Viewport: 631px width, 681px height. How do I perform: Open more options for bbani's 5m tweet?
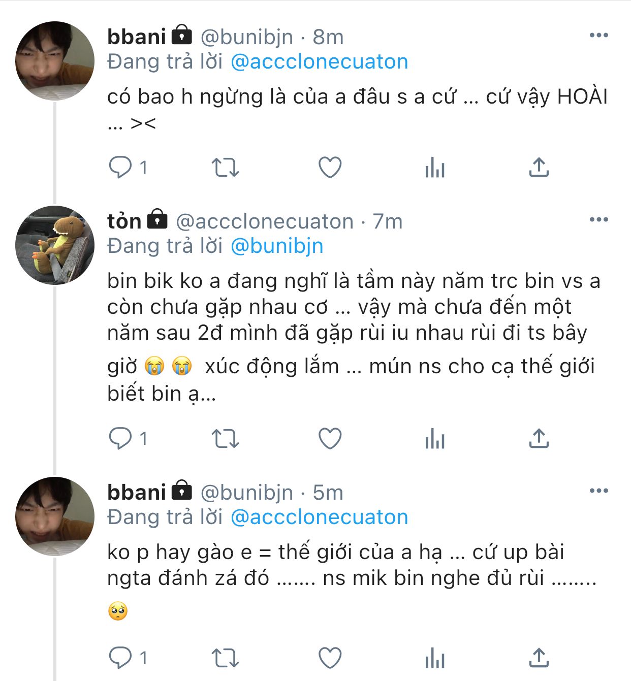tap(598, 491)
